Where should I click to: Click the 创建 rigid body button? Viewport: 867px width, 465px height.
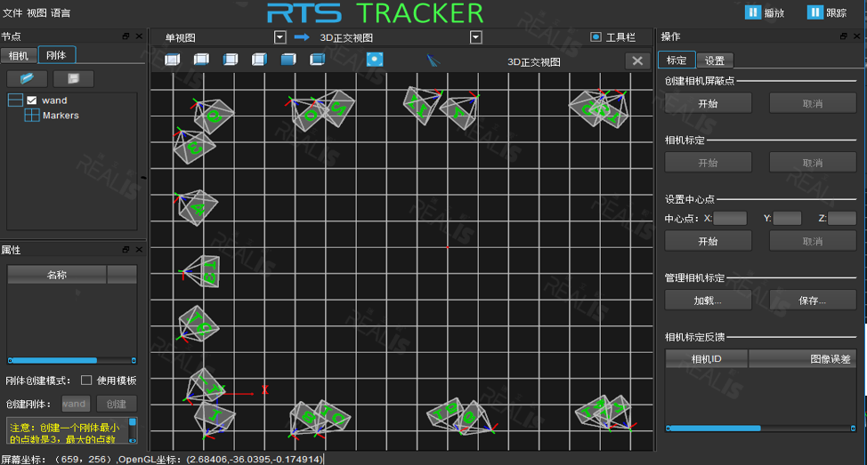[116, 404]
